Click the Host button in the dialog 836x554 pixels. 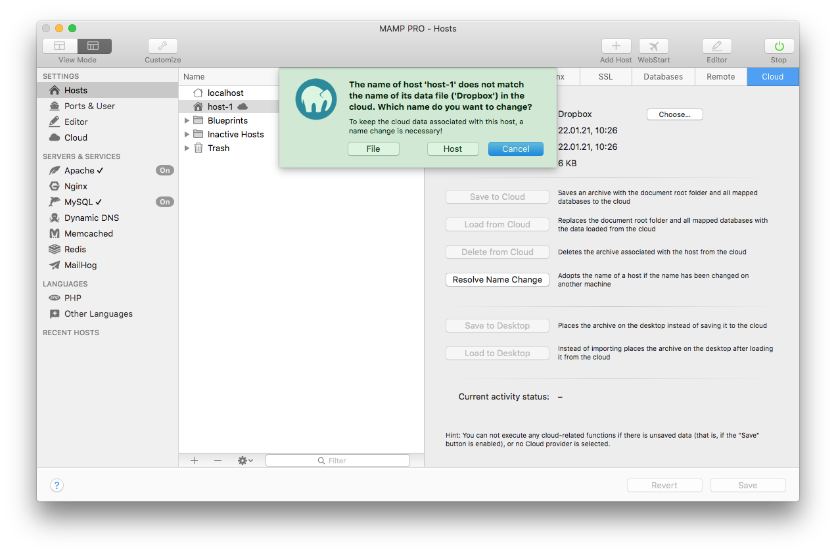[452, 149]
